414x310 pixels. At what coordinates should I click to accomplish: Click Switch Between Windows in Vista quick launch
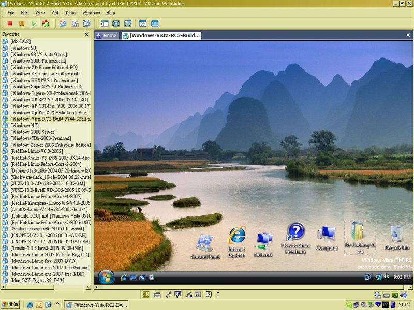coord(142,277)
